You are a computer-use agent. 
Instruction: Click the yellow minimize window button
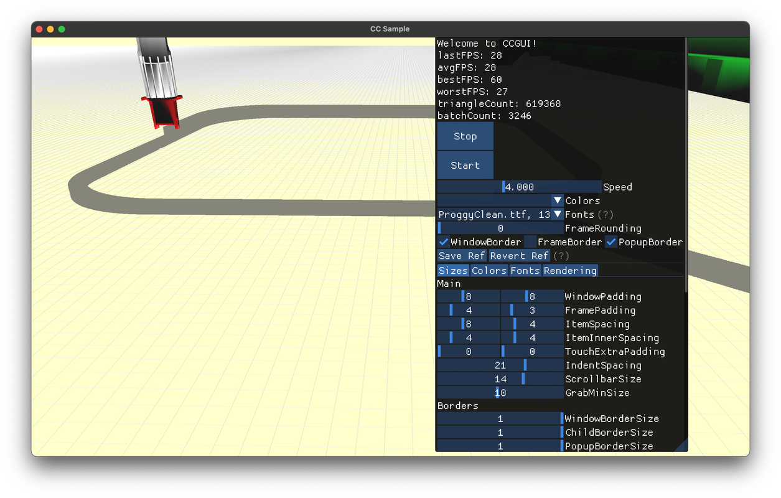(x=50, y=29)
